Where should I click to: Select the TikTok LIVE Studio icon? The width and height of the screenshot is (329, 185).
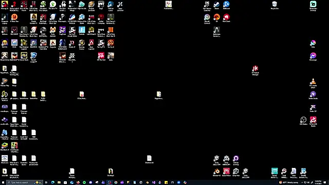click(x=313, y=122)
